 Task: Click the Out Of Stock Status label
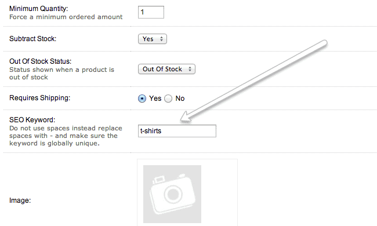[x=41, y=61]
